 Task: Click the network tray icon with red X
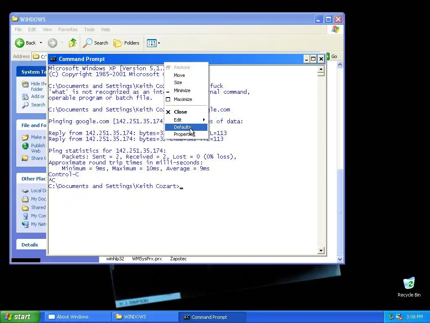click(x=399, y=317)
